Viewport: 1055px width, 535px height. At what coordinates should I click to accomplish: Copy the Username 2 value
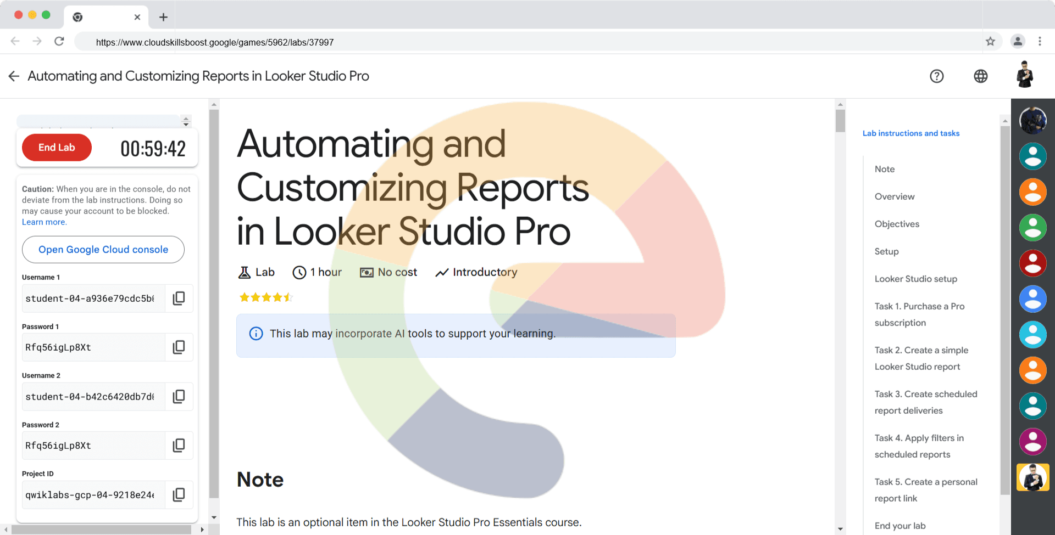[x=179, y=397]
